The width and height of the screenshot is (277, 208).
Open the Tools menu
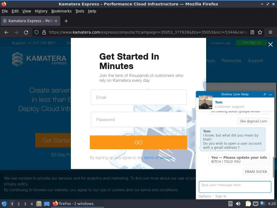80,11
